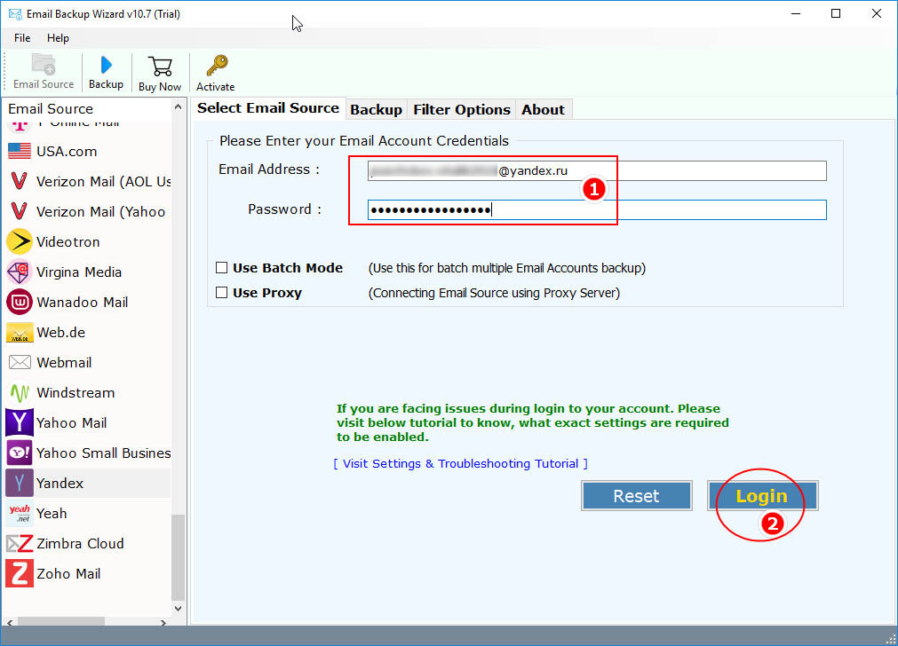
Task: Select the Zoho Mail icon
Action: (20, 573)
